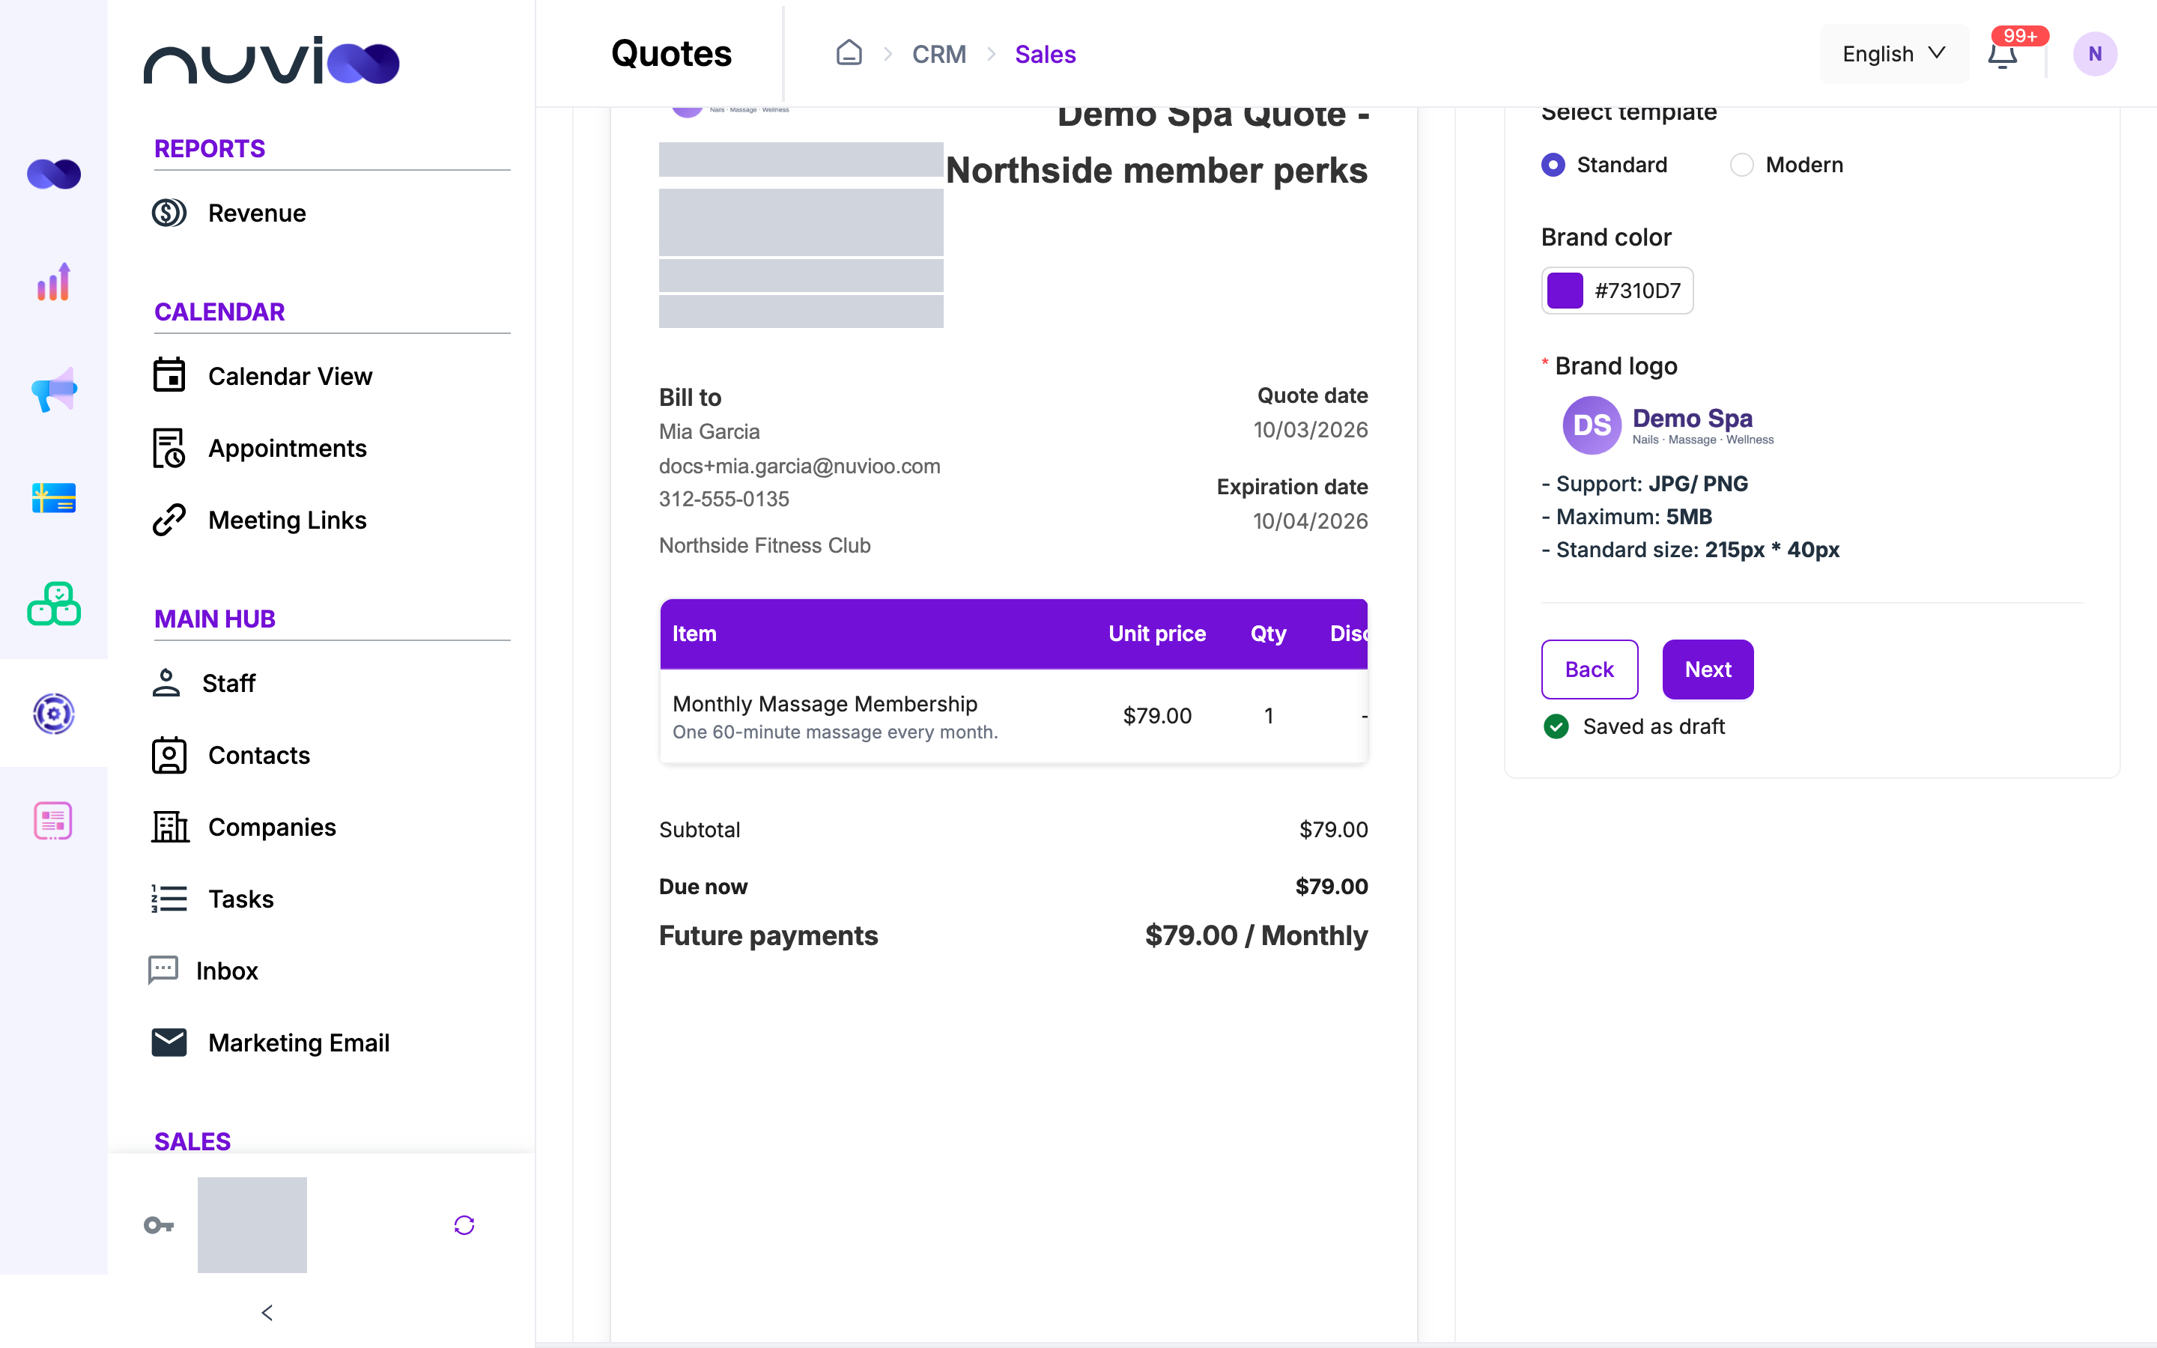The image size is (2157, 1348).
Task: Open the analytics bar chart rail icon
Action: pos(53,282)
